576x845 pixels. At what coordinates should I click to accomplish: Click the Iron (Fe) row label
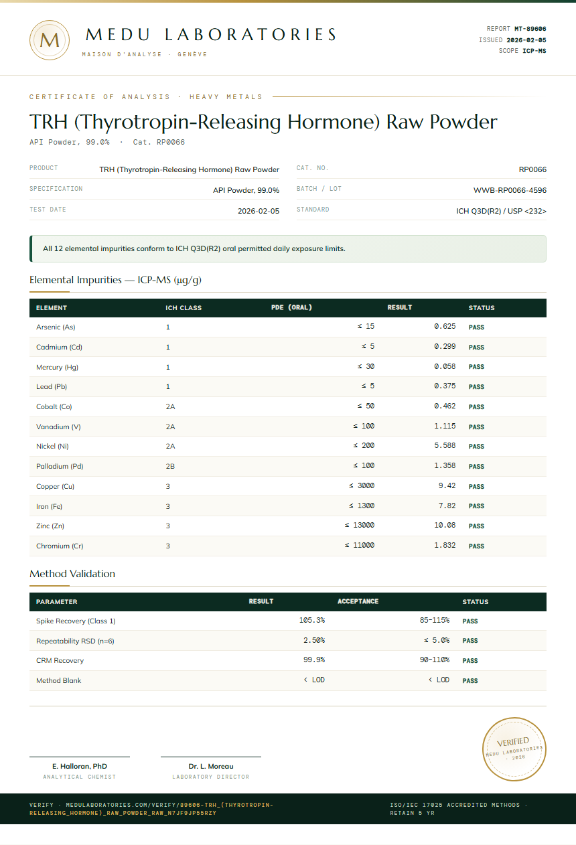pos(50,506)
